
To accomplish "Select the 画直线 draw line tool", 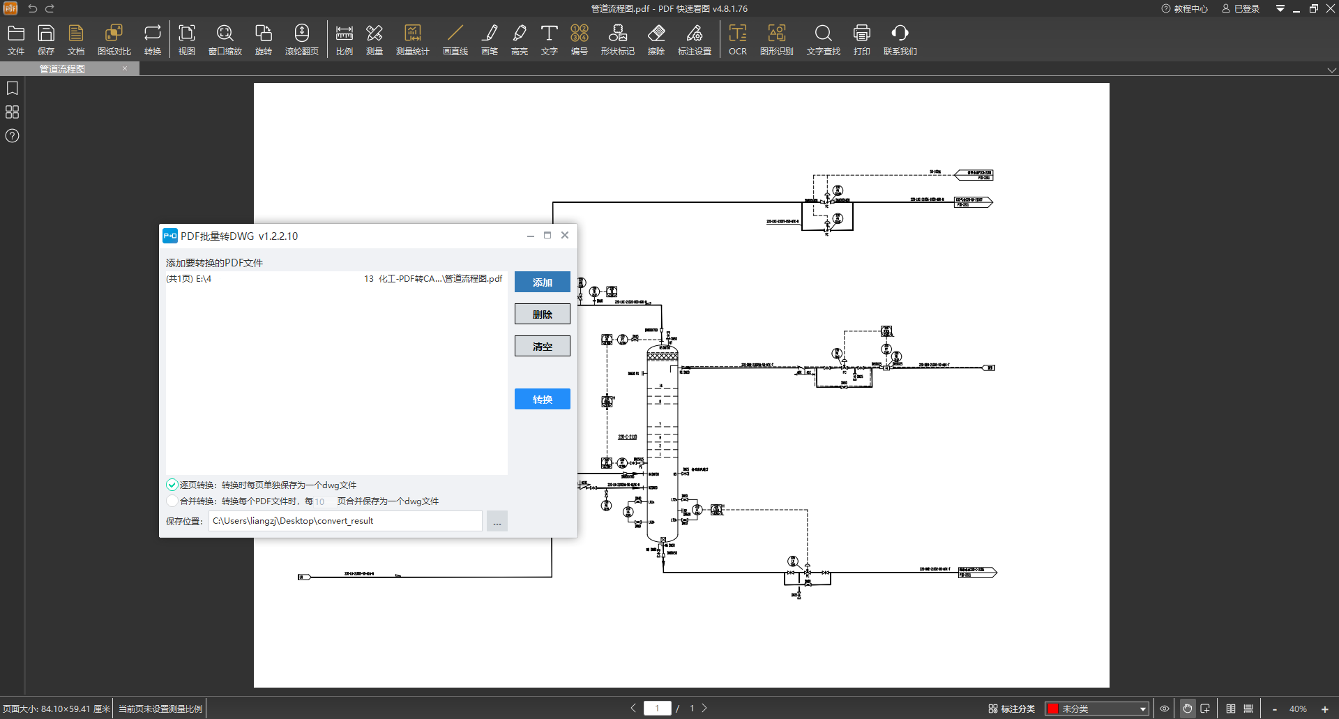I will (455, 39).
